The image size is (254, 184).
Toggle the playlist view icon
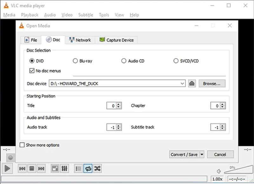click(x=78, y=169)
